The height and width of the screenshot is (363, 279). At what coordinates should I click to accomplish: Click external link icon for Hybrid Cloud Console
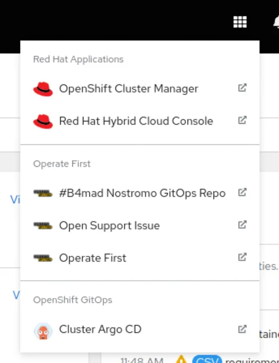[x=242, y=120]
